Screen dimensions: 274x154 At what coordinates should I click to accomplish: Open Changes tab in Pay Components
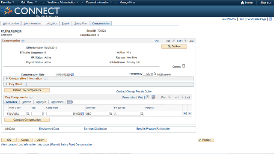pyautogui.click(x=41, y=102)
